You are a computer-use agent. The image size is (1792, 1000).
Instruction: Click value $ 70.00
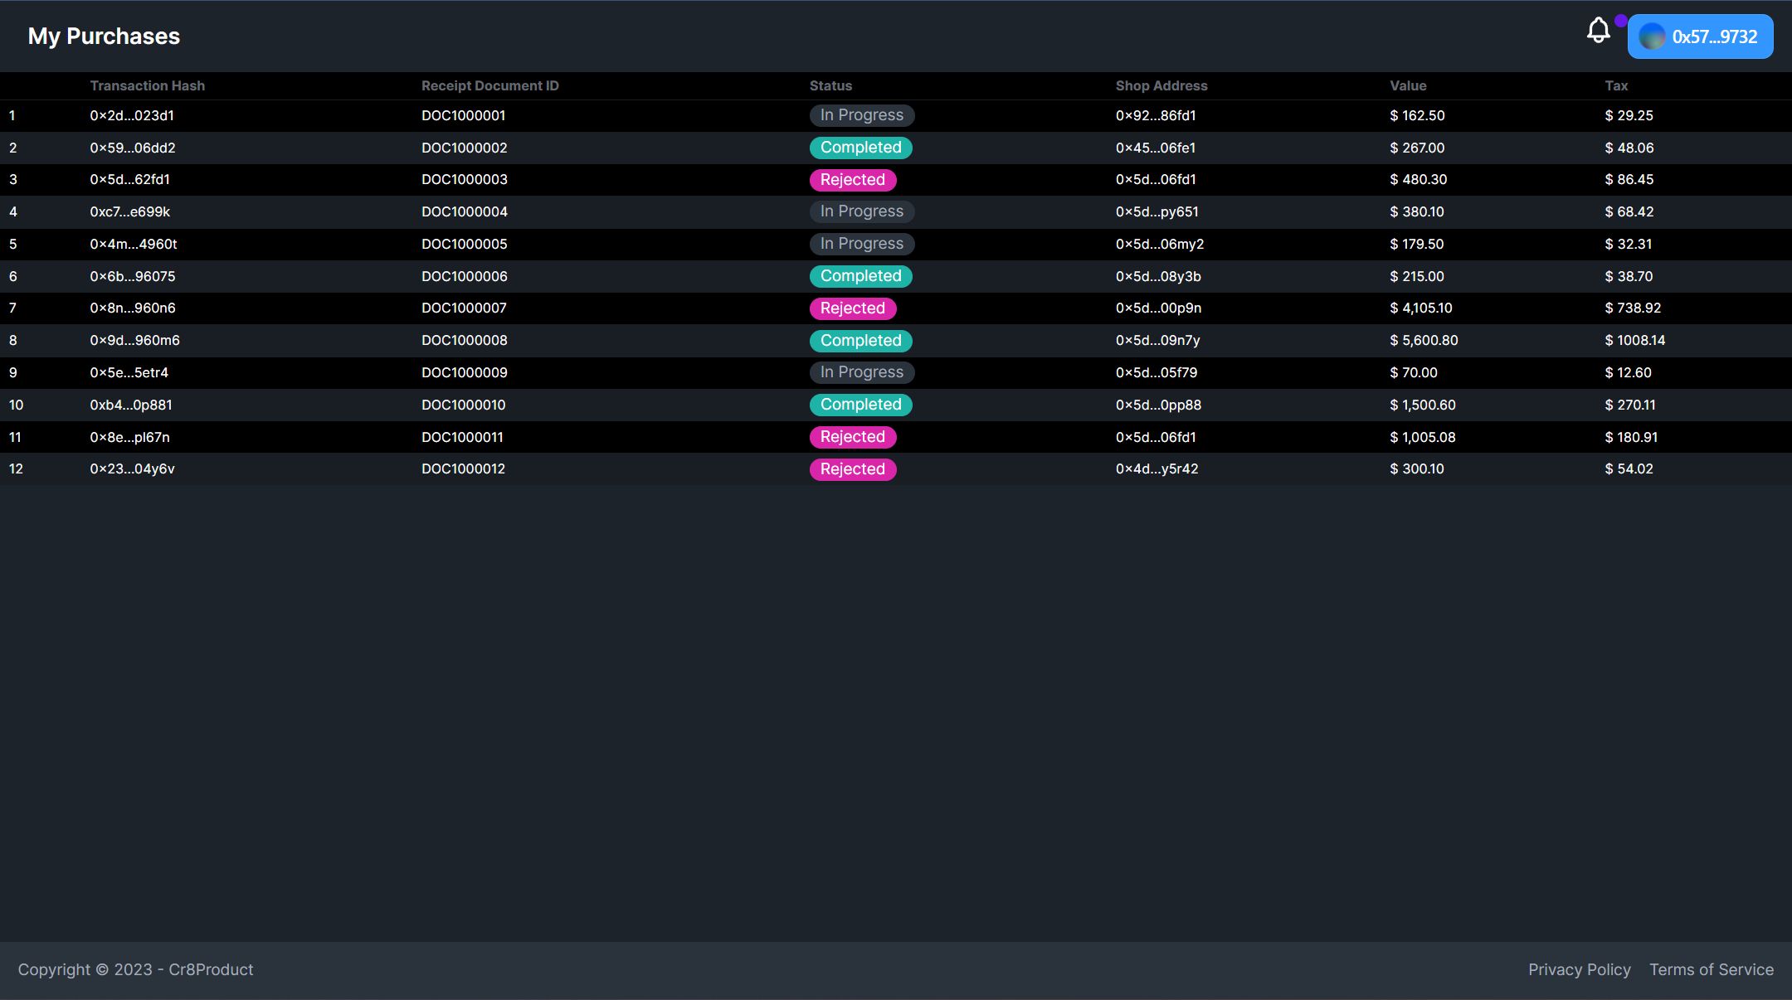[x=1413, y=372]
